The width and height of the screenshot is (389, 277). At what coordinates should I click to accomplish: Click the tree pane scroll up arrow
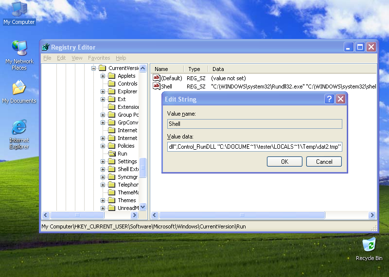(143, 68)
